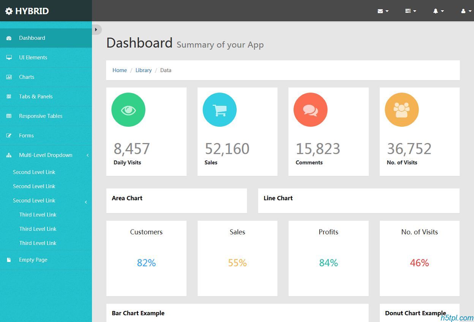The width and height of the screenshot is (474, 322).
Task: Click the Empty Page file icon
Action: click(9, 260)
